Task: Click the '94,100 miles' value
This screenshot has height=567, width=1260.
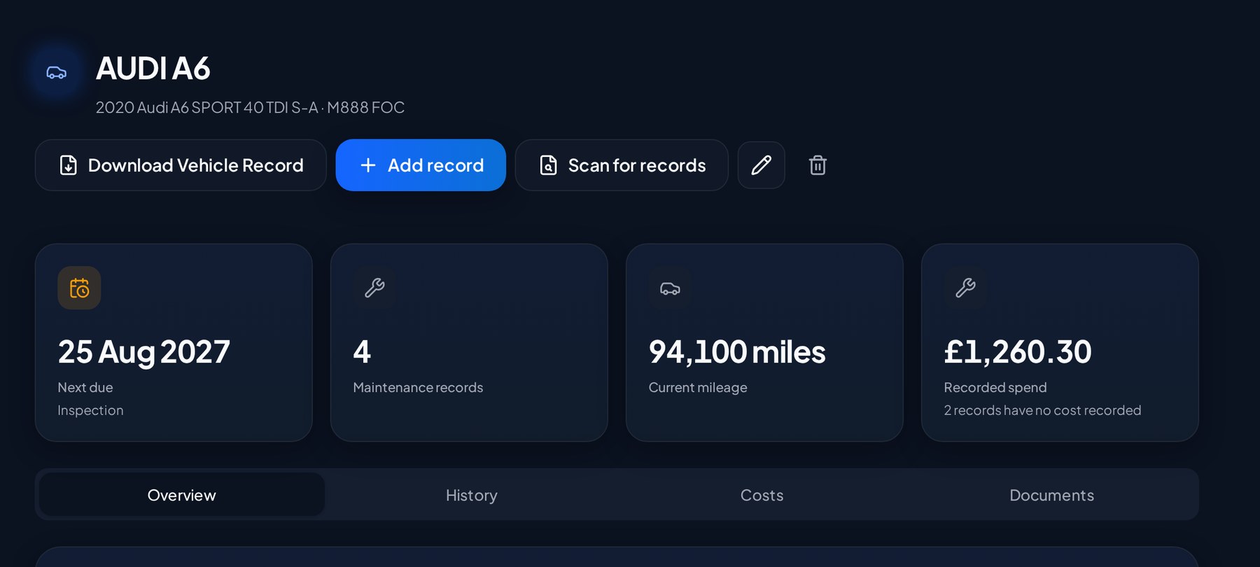Action: pyautogui.click(x=737, y=351)
